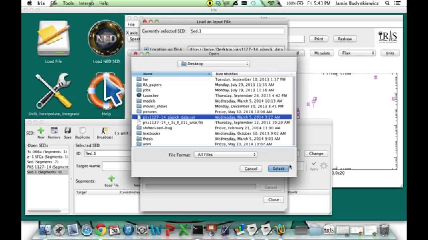Open the Apple menu
Screen dimensions: 428x240
(29, 3)
